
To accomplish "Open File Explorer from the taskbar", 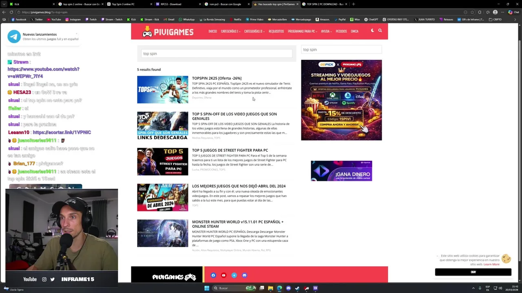I will click(x=270, y=288).
